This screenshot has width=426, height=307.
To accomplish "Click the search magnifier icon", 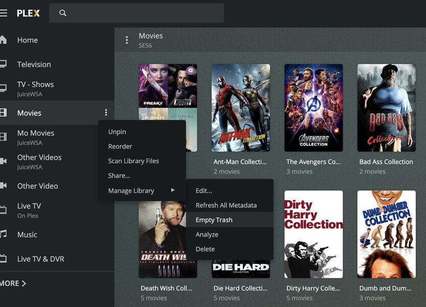I will coord(63,13).
